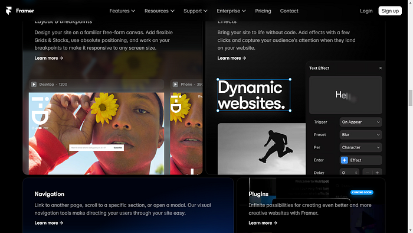Play the Desktop 1200 breakpoint preview

tap(34, 84)
